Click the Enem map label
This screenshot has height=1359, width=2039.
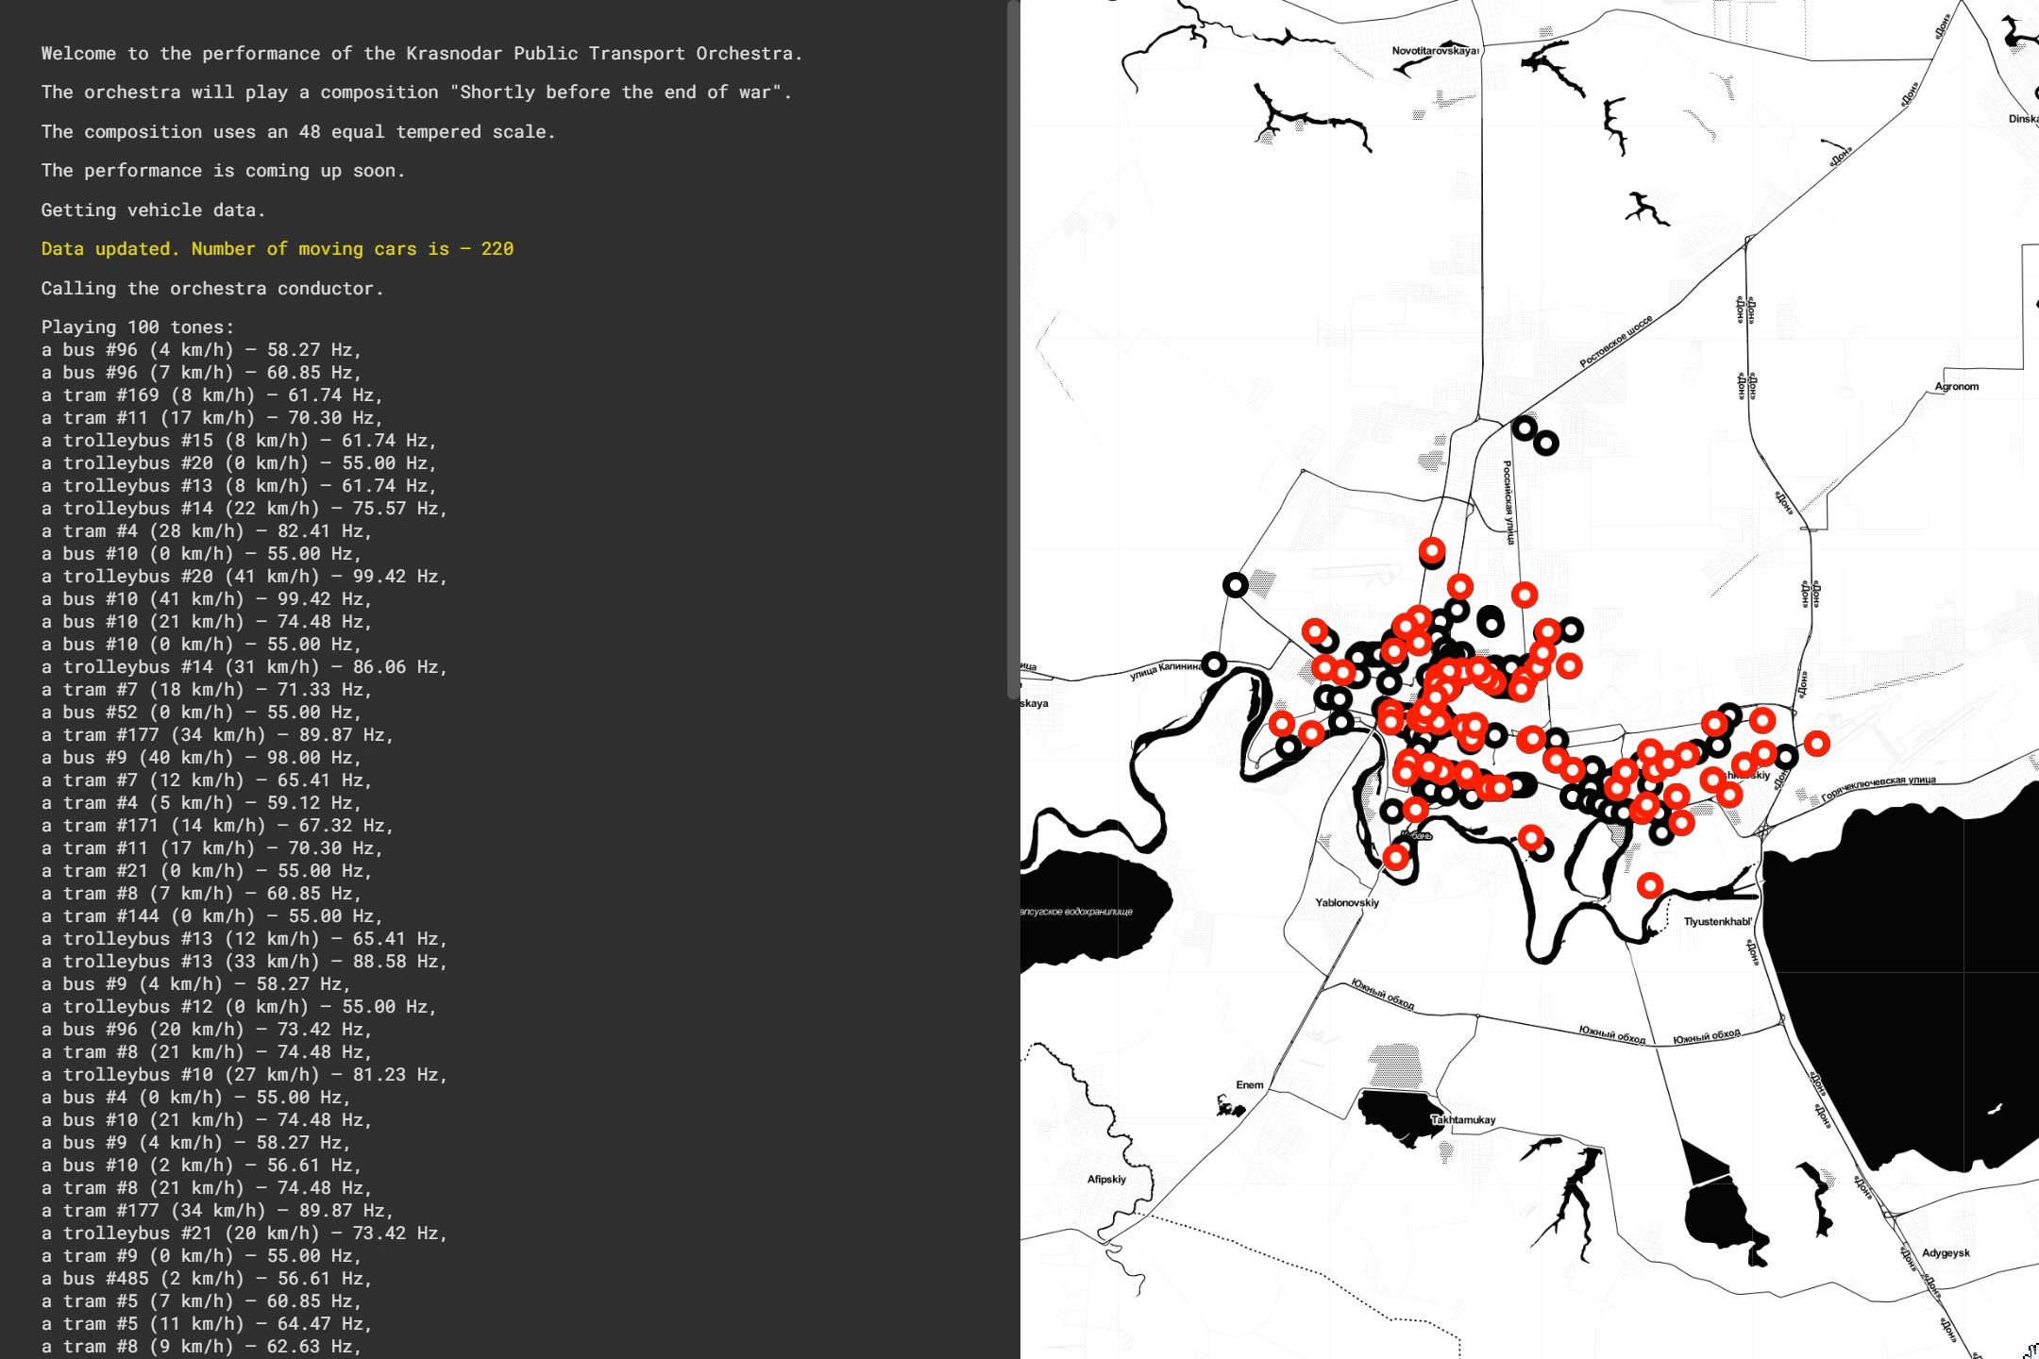coord(1250,1085)
